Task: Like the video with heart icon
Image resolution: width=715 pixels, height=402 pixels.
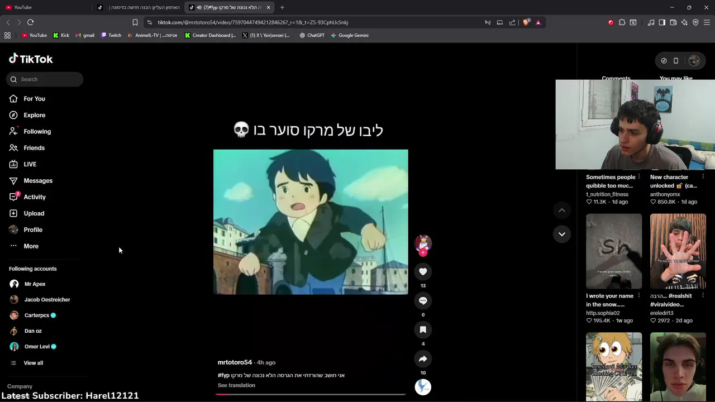Action: pyautogui.click(x=423, y=272)
